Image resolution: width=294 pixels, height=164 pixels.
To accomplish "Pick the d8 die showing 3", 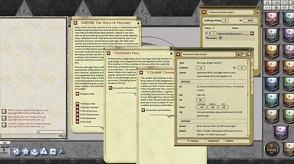I will [x=44, y=151].
